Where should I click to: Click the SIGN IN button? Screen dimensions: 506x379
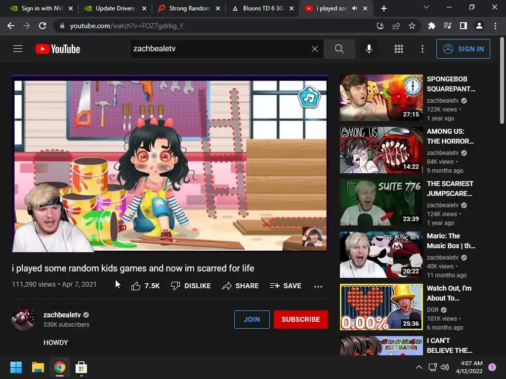pos(463,49)
